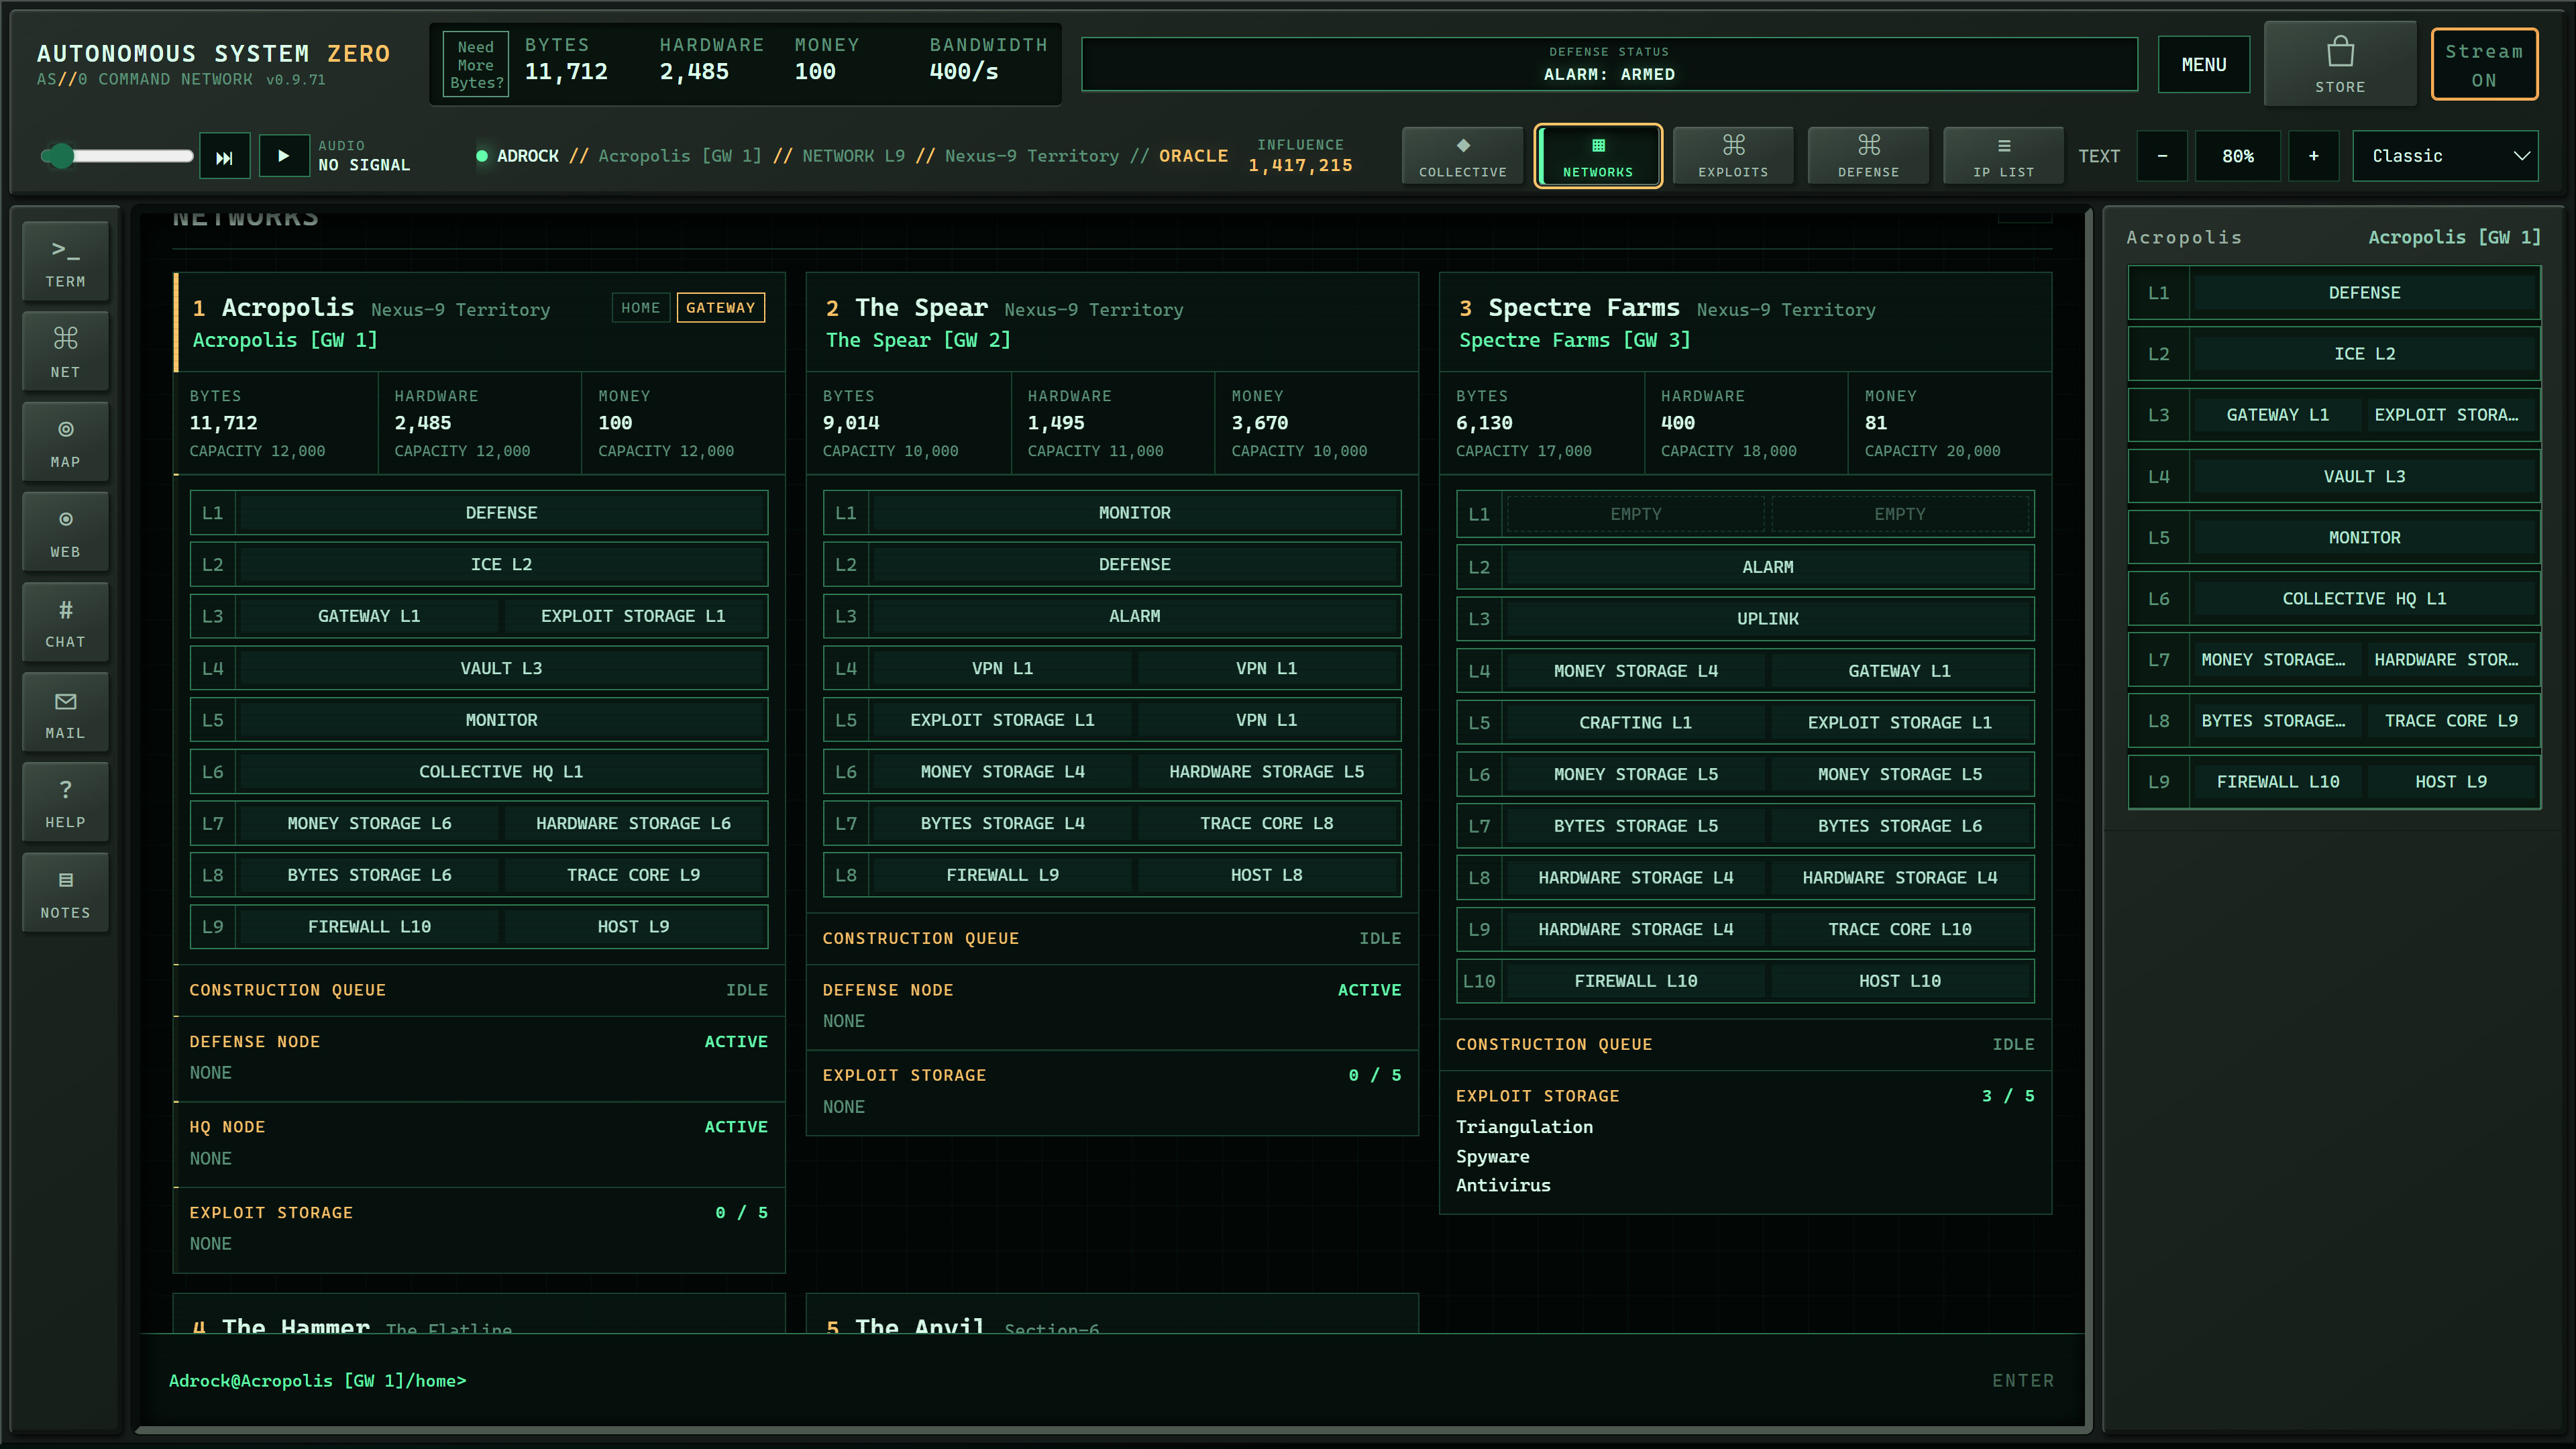This screenshot has width=2576, height=1449.
Task: Select VAULT L3 node in Acropolis
Action: [x=501, y=668]
